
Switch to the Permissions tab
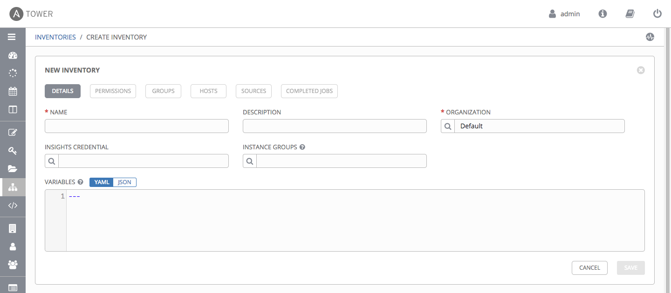(113, 91)
